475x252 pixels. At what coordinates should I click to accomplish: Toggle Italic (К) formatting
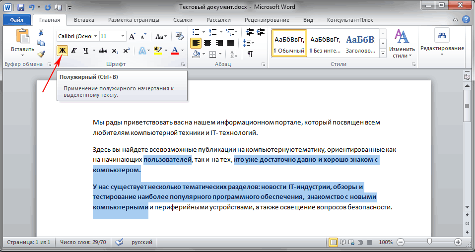(x=73, y=51)
